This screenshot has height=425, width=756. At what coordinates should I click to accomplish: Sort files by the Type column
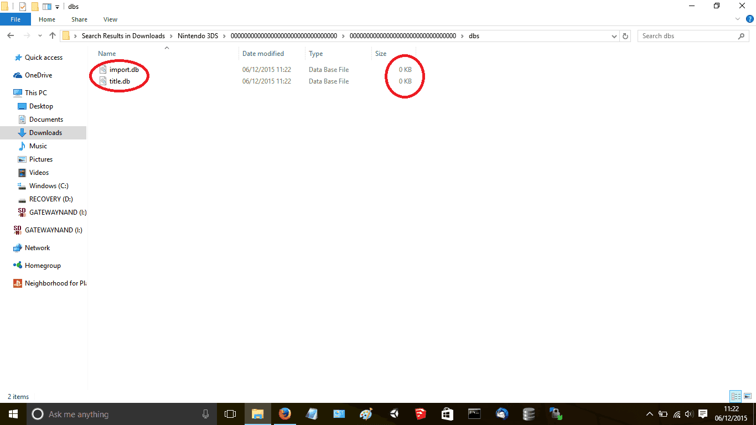point(315,54)
